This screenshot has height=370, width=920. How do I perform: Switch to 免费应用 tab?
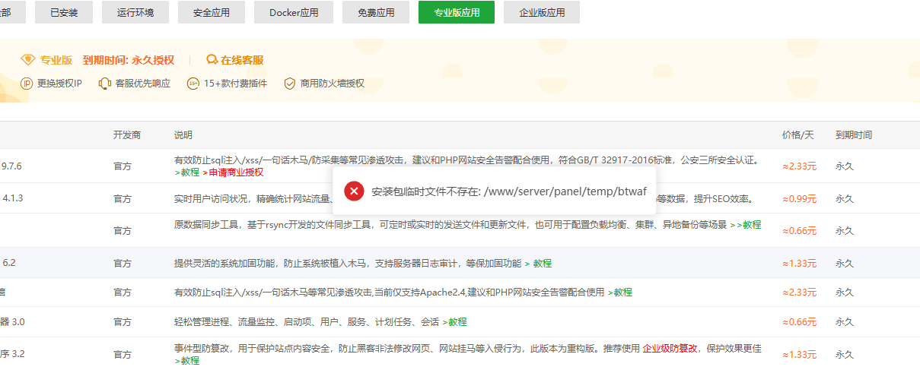[x=374, y=12]
